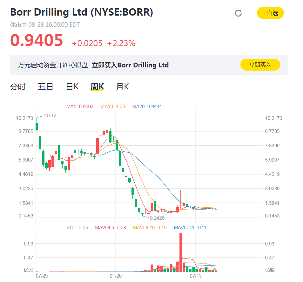Select the 周K weekly candlestick tab

pyautogui.click(x=97, y=87)
